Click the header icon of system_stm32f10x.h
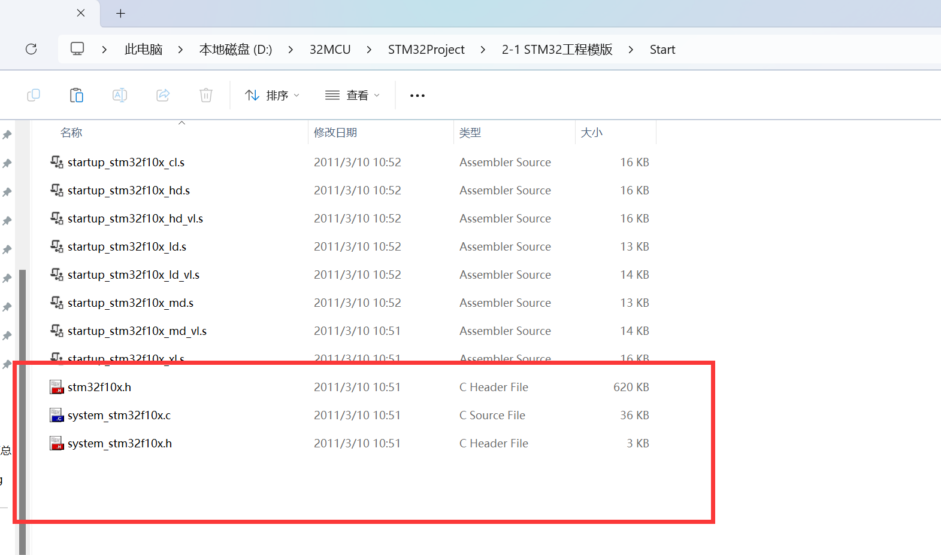Viewport: 941px width, 555px height. pos(57,443)
